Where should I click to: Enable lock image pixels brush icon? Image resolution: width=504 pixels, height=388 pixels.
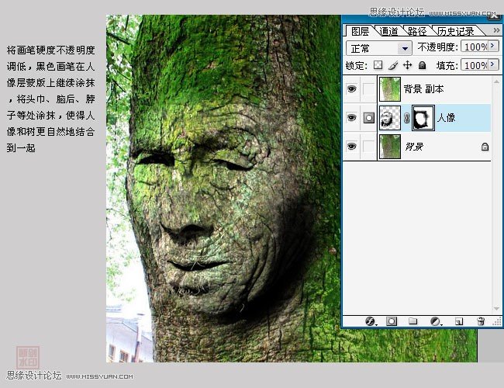coord(393,66)
